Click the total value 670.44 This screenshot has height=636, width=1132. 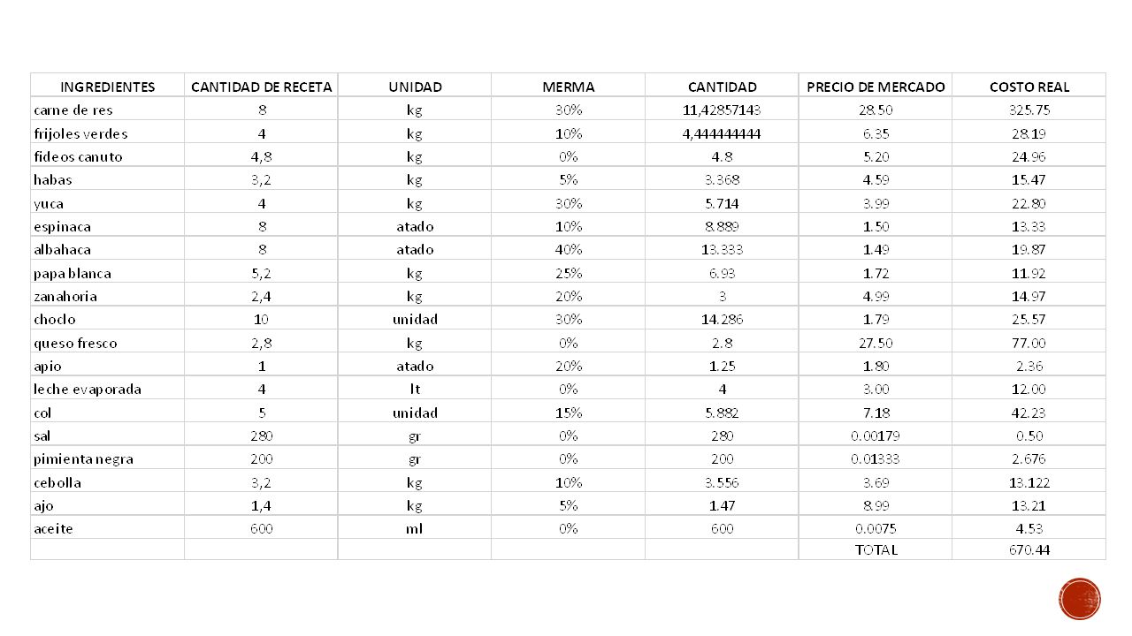[x=1029, y=549]
